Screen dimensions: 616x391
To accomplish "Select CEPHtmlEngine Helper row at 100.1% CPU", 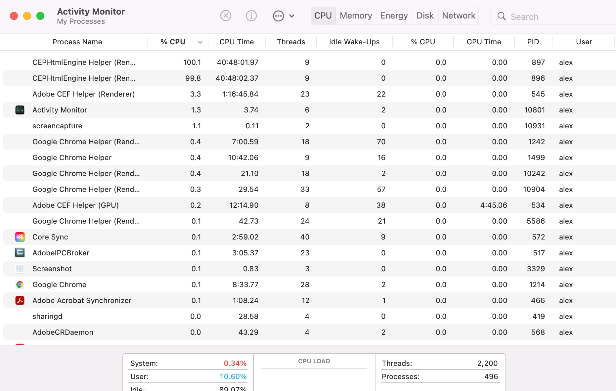I will click(x=310, y=62).
